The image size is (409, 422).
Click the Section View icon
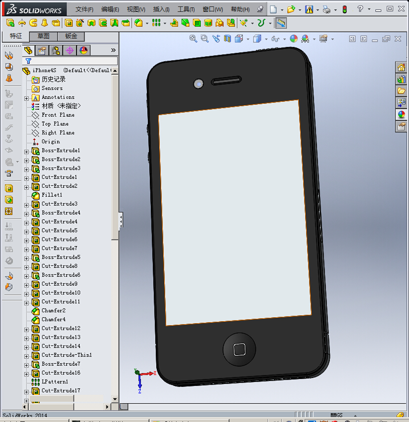(227, 39)
